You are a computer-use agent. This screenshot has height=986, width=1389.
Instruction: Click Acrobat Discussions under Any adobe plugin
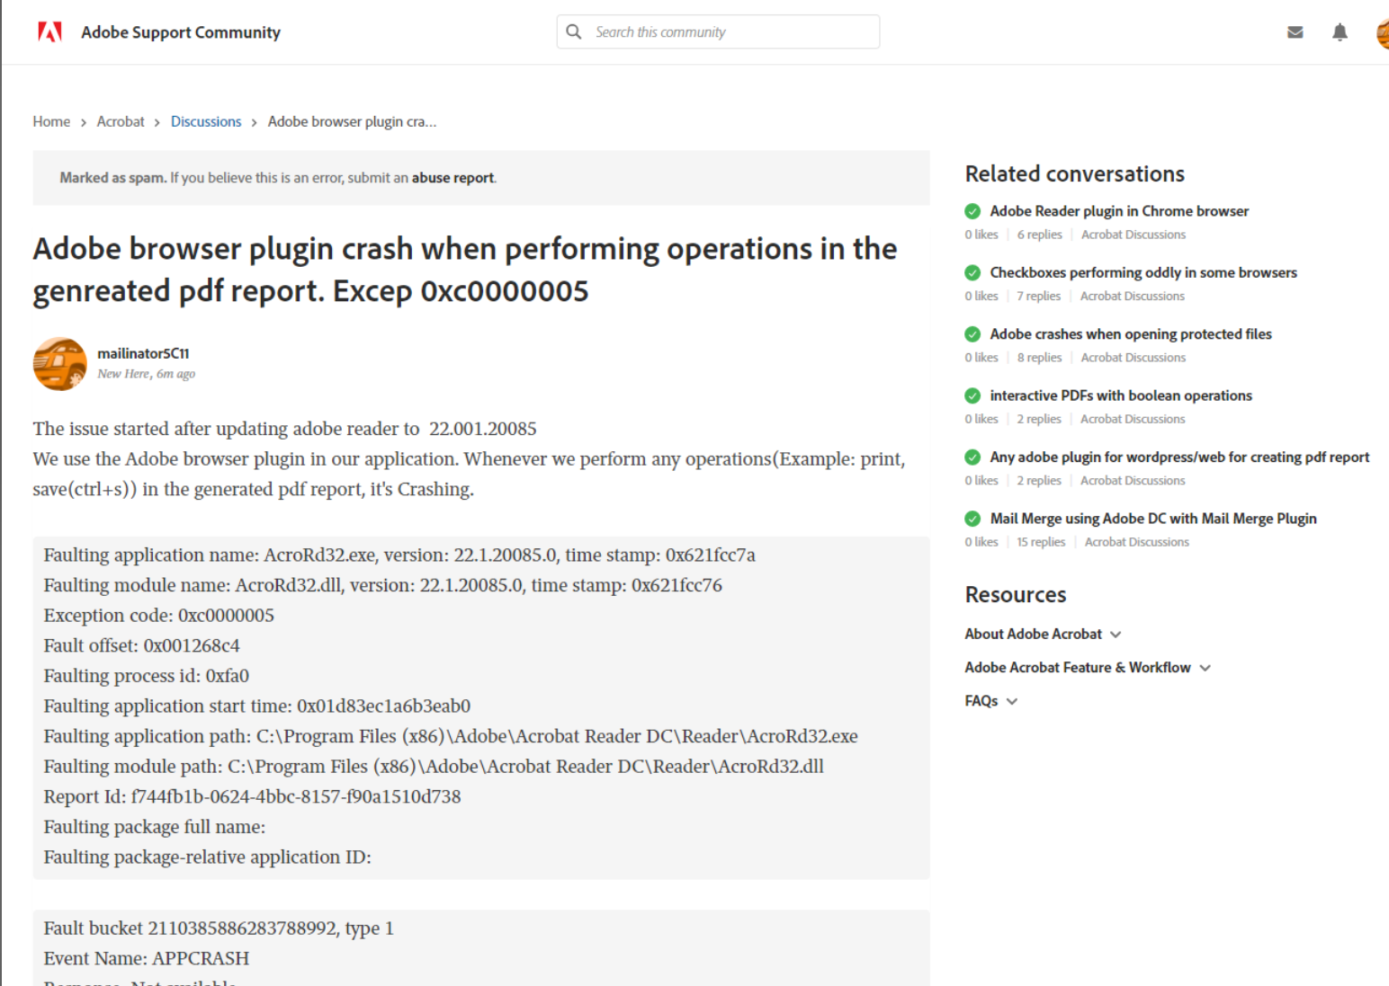[x=1133, y=480]
